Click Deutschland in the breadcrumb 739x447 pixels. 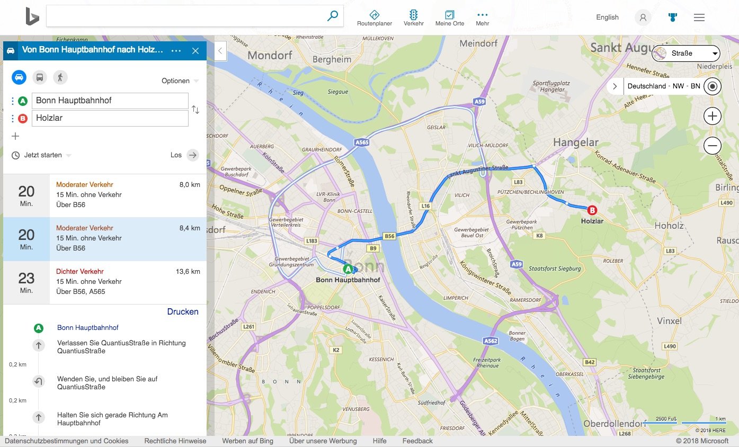(x=646, y=86)
